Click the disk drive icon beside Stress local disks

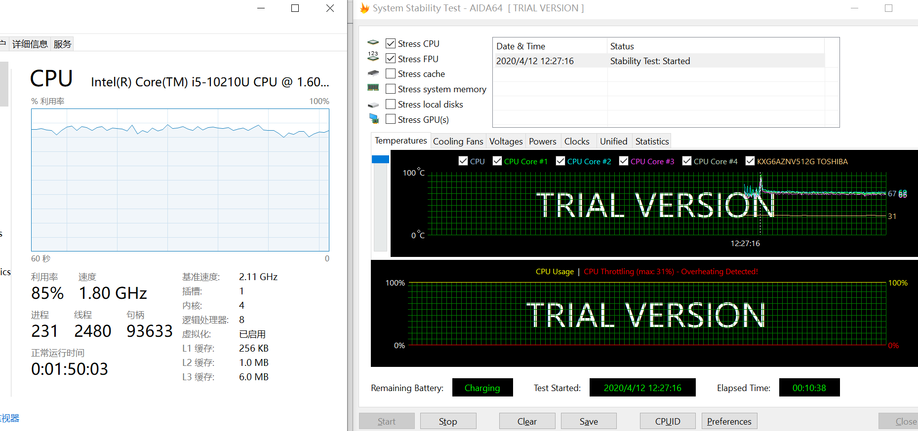click(x=373, y=105)
